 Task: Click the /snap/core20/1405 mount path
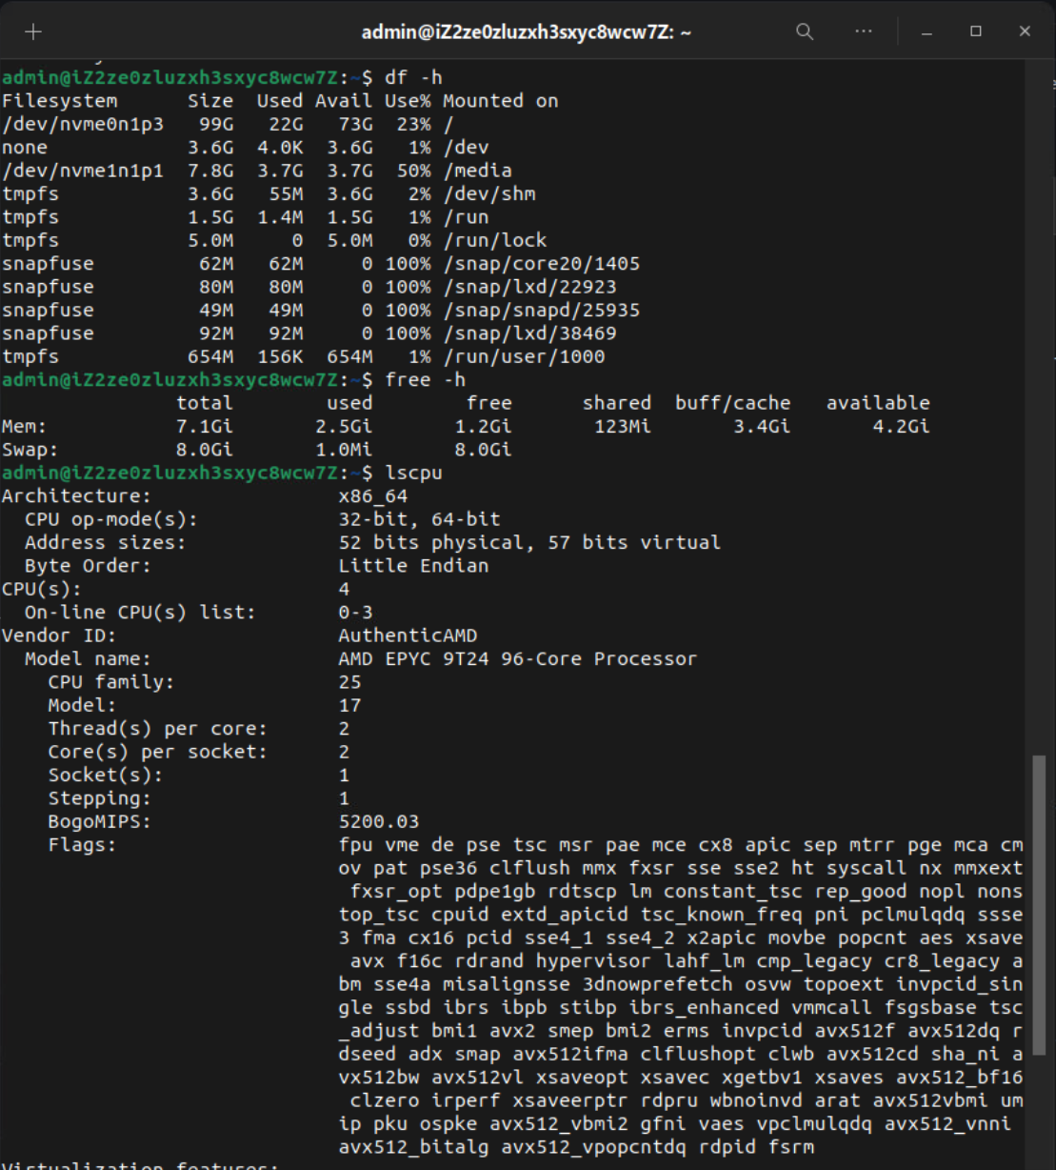point(541,264)
